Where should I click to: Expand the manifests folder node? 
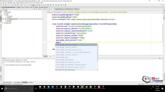pyautogui.click(x=4, y=12)
